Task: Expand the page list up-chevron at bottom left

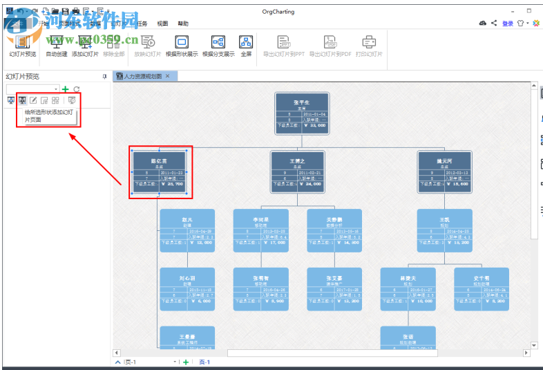Action: pyautogui.click(x=117, y=362)
